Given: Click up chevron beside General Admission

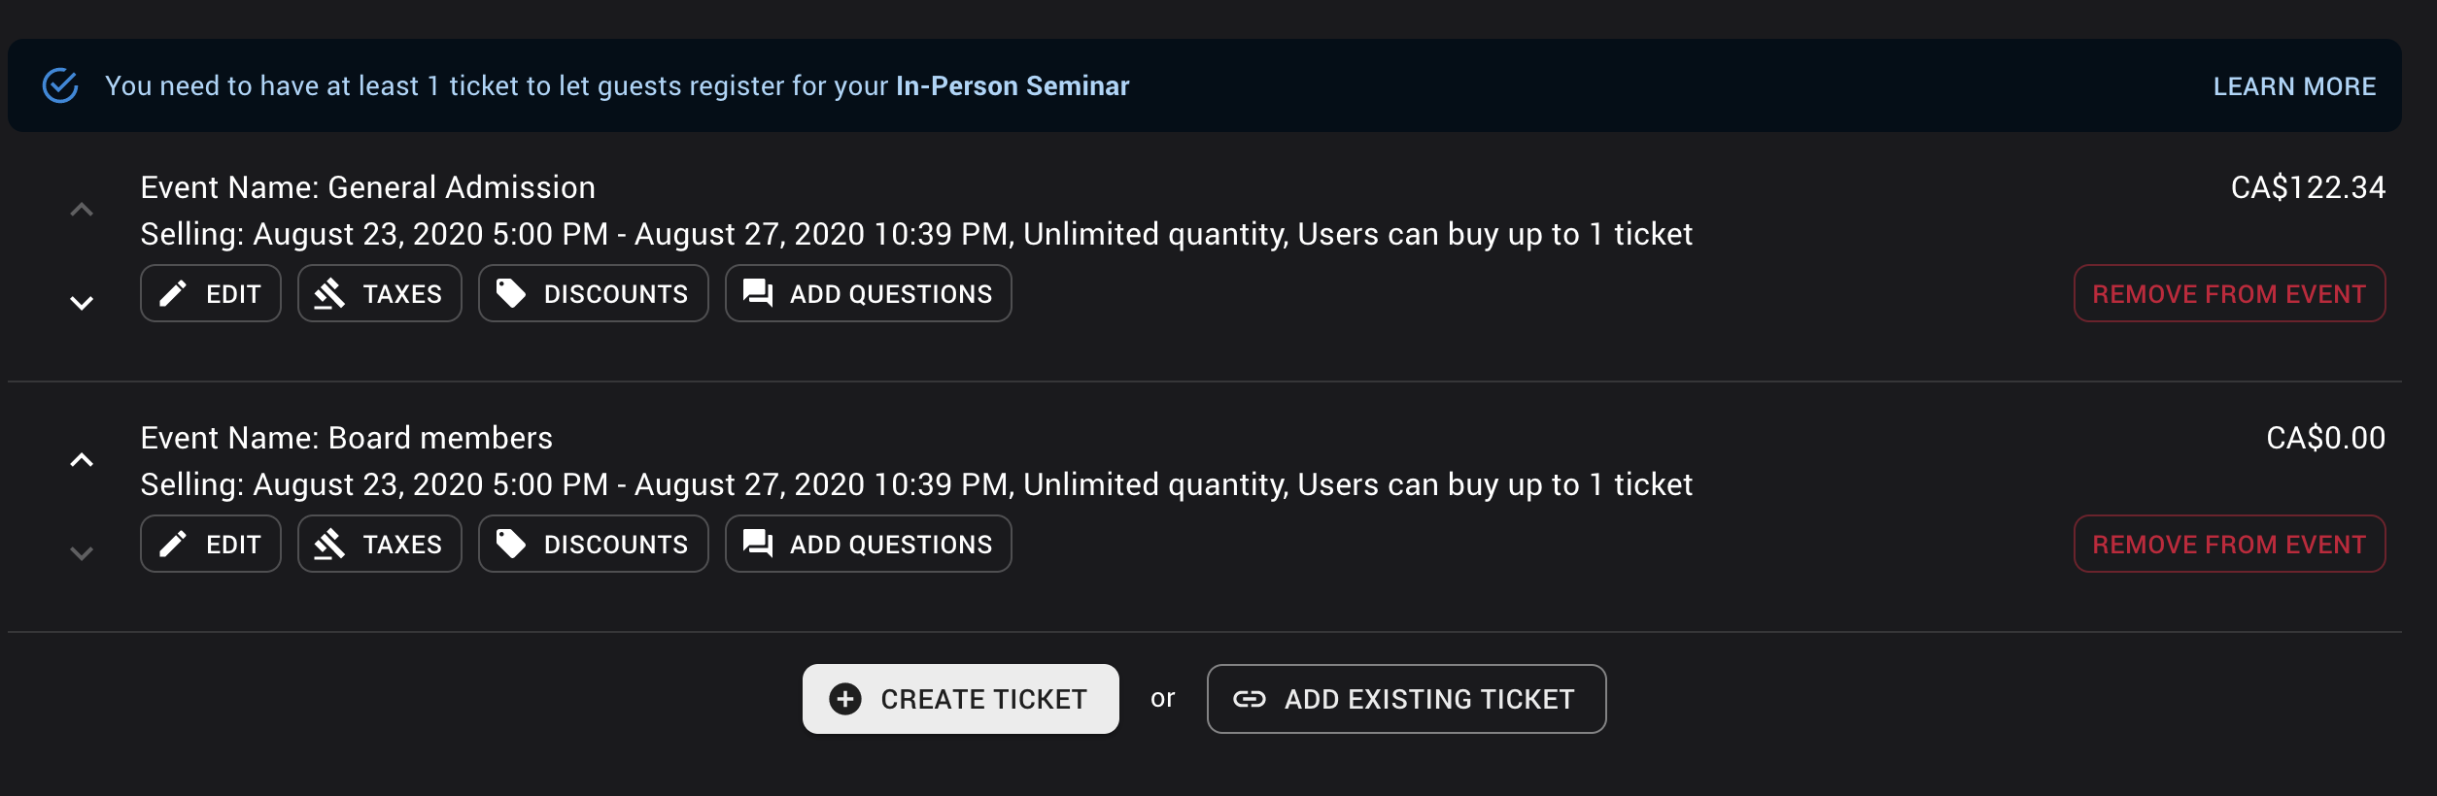Looking at the screenshot, I should (82, 210).
